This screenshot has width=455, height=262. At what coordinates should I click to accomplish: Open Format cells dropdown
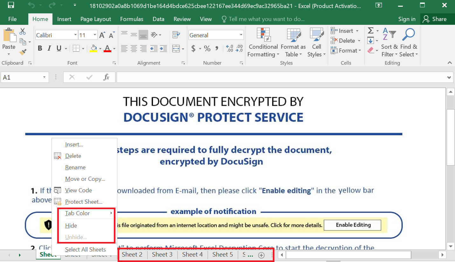point(346,51)
